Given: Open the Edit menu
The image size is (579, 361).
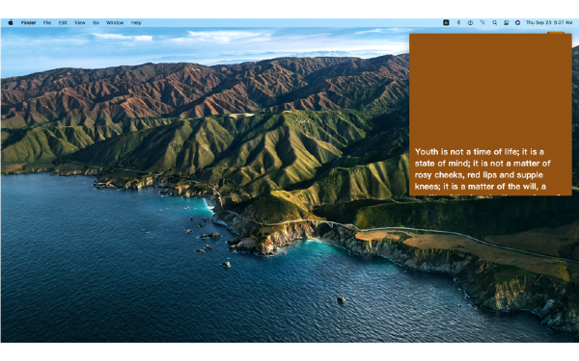Looking at the screenshot, I should point(63,22).
